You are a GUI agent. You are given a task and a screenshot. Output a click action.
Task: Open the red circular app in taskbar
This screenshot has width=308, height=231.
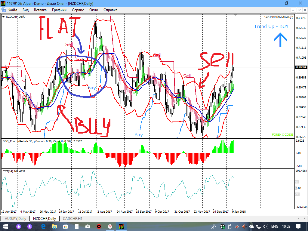pos(99,226)
